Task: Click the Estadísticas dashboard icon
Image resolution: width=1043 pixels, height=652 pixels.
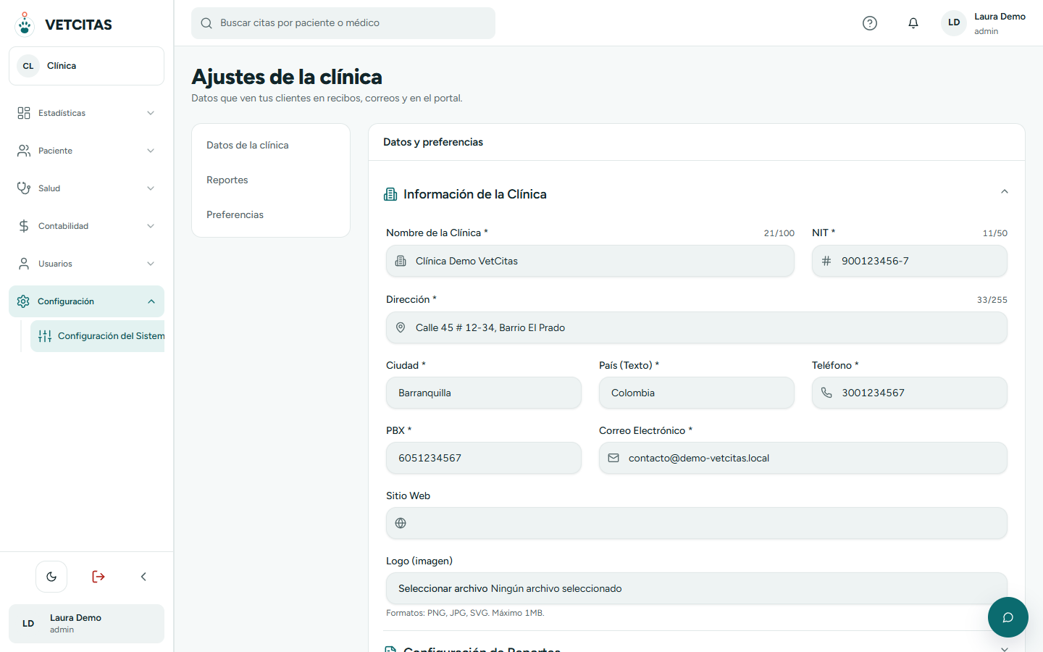Action: pos(24,113)
